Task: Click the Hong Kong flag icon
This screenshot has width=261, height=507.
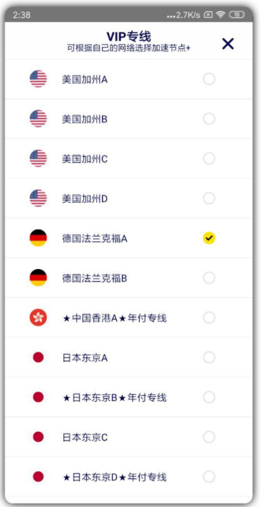Action: (38, 317)
